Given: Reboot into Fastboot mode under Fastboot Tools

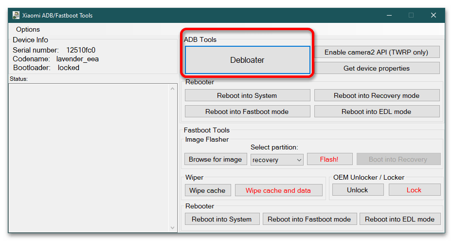Looking at the screenshot, I should click(x=309, y=219).
